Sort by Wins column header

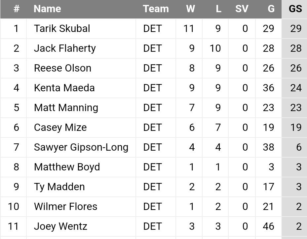point(190,9)
